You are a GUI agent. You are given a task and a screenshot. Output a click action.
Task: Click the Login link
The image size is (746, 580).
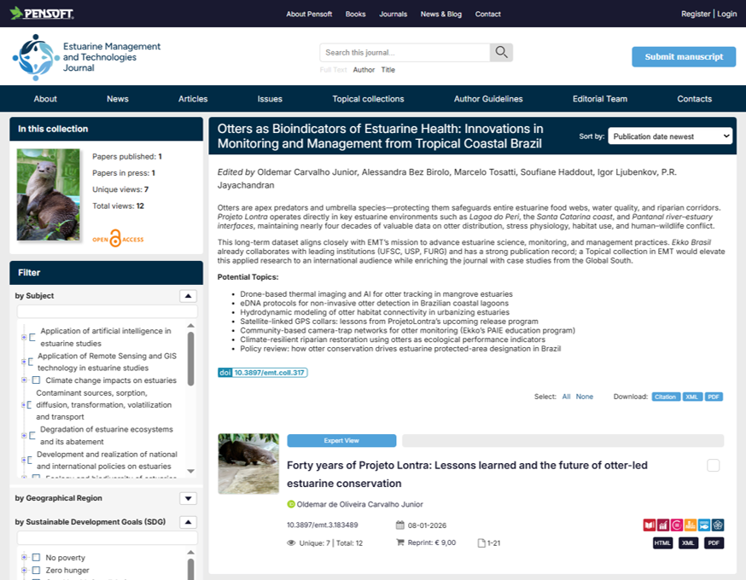click(727, 14)
